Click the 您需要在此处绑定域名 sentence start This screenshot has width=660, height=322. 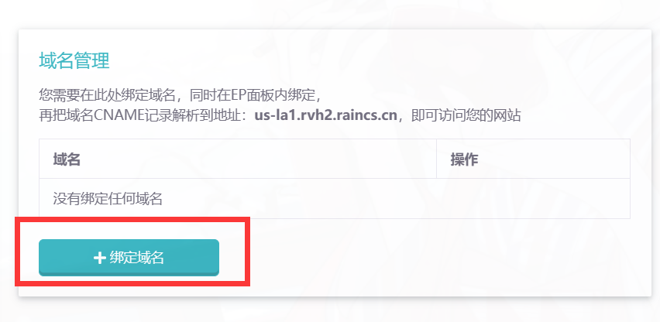click(x=107, y=95)
